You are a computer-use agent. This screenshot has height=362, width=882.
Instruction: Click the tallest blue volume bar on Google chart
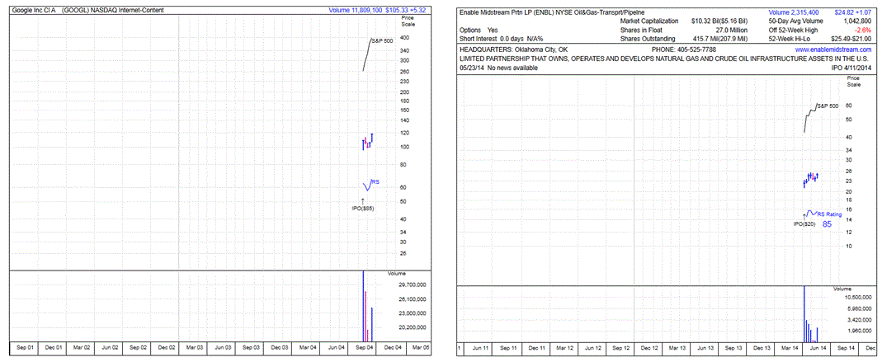363,305
